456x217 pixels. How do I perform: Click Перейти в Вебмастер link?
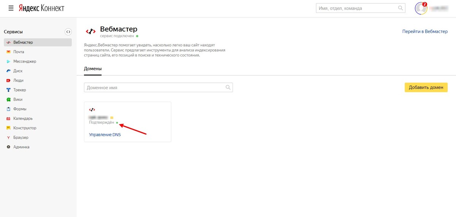point(425,31)
